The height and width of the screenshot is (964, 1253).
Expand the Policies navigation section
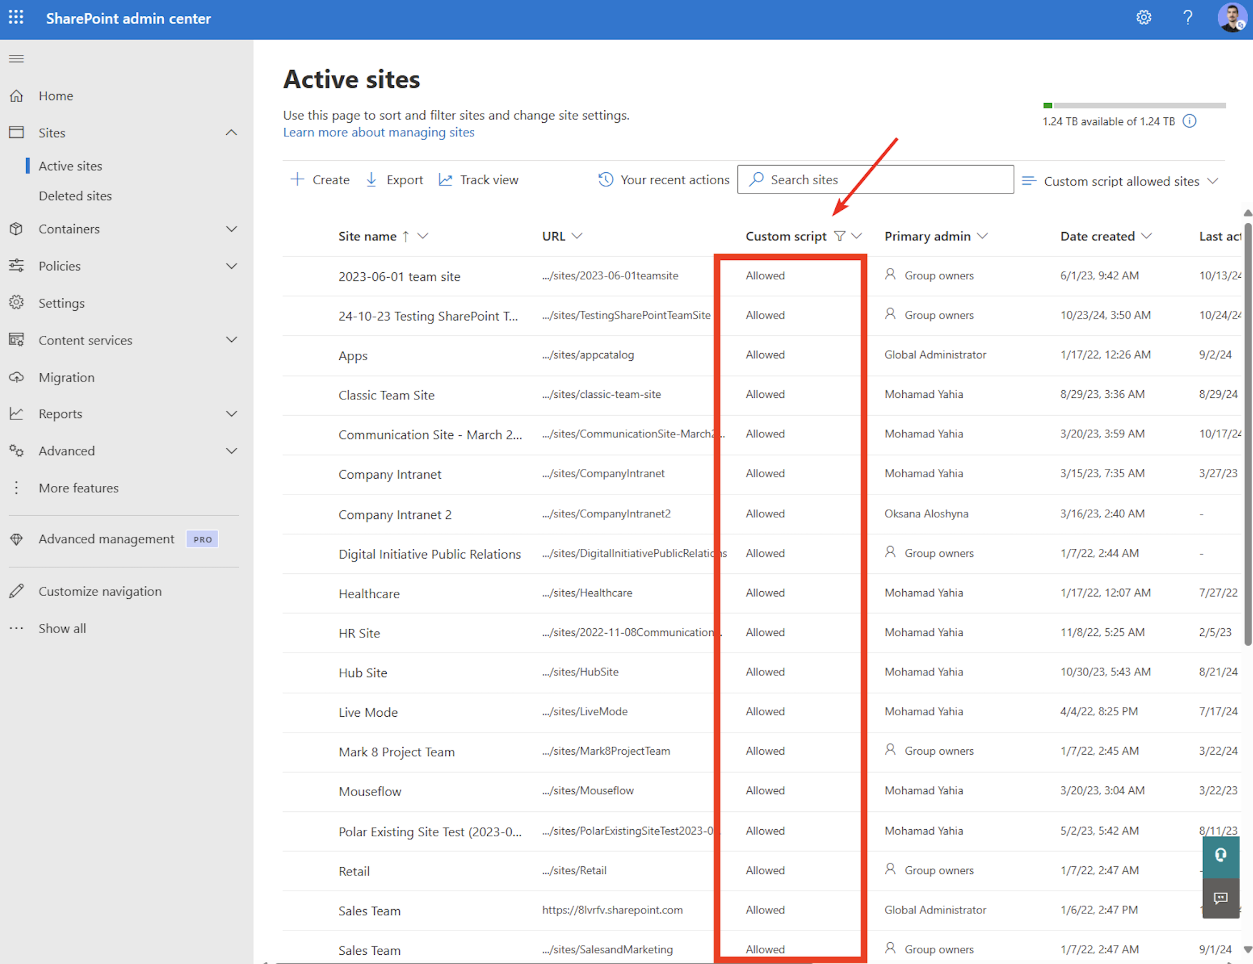[231, 266]
